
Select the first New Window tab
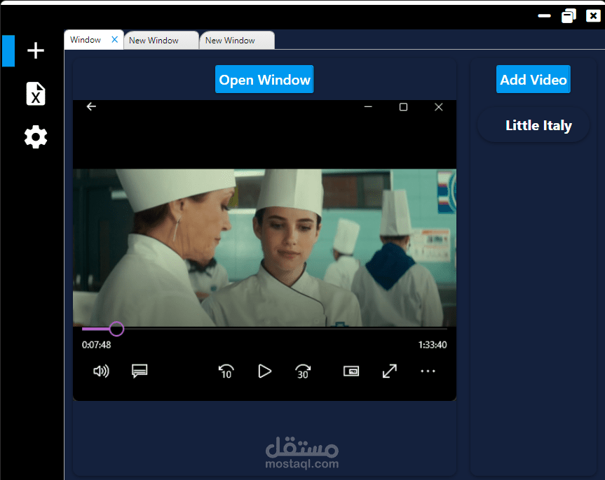(x=161, y=41)
